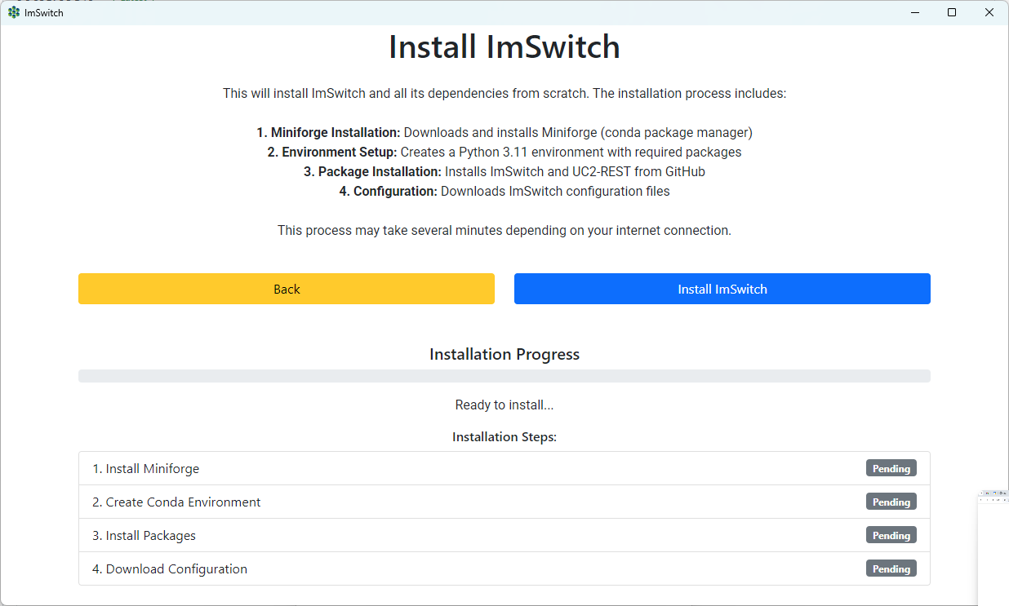Click Pending badge for Install Miniforge
Viewport: 1009px width, 606px height.
coord(891,468)
